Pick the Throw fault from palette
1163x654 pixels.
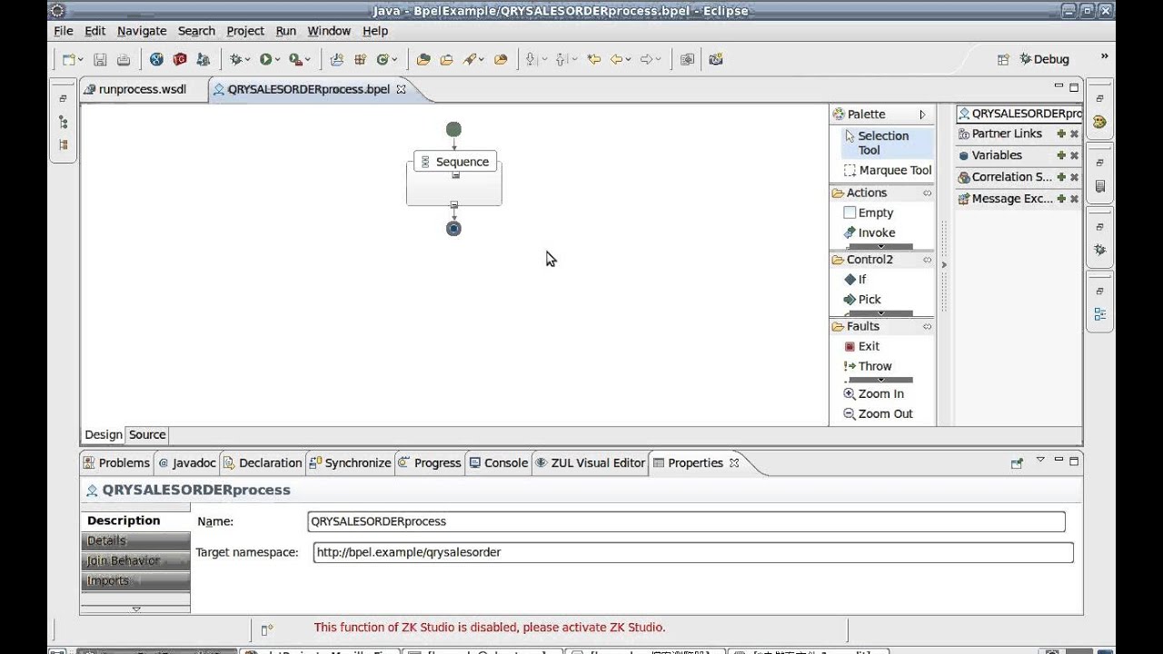pos(868,366)
